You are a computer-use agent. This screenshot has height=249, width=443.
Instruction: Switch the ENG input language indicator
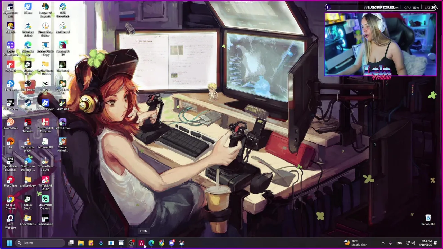[x=399, y=243]
